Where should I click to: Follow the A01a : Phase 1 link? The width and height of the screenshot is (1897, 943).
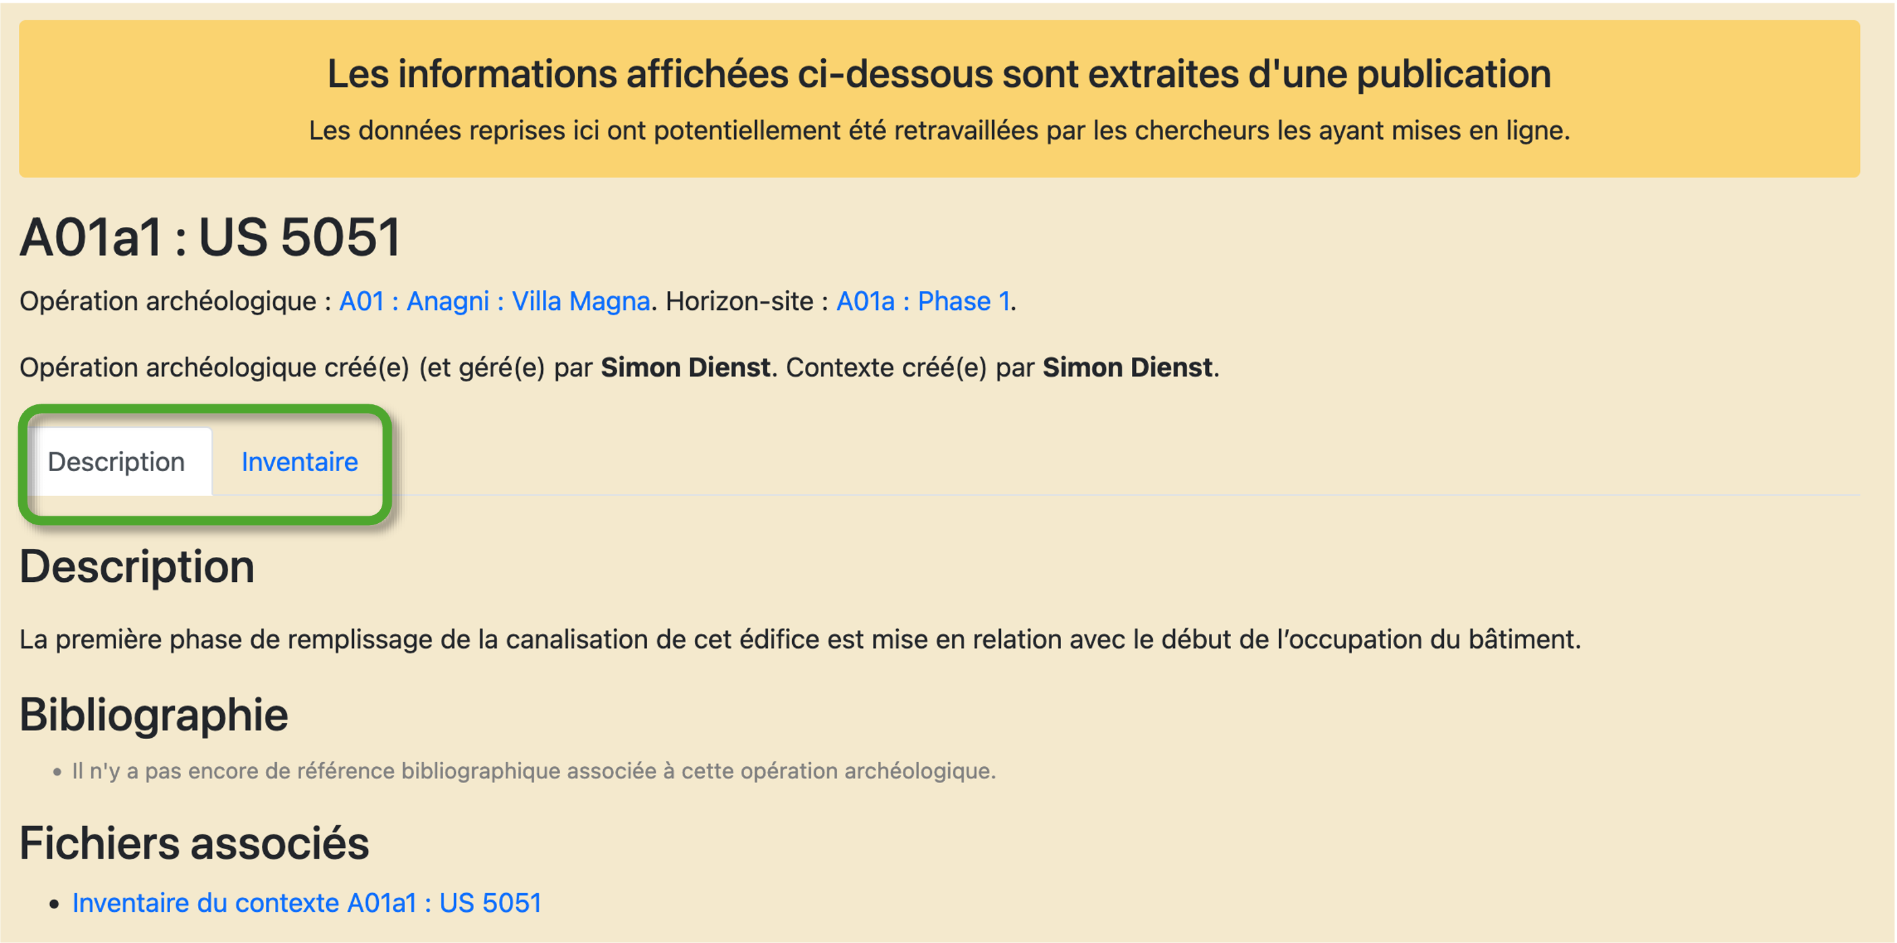pos(922,302)
